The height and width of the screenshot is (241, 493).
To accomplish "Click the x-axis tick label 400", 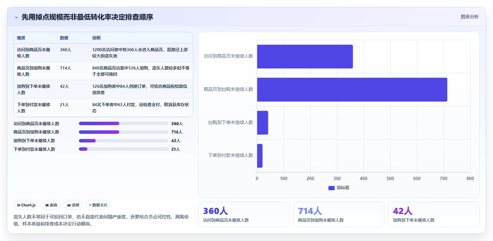I will (x=364, y=178).
